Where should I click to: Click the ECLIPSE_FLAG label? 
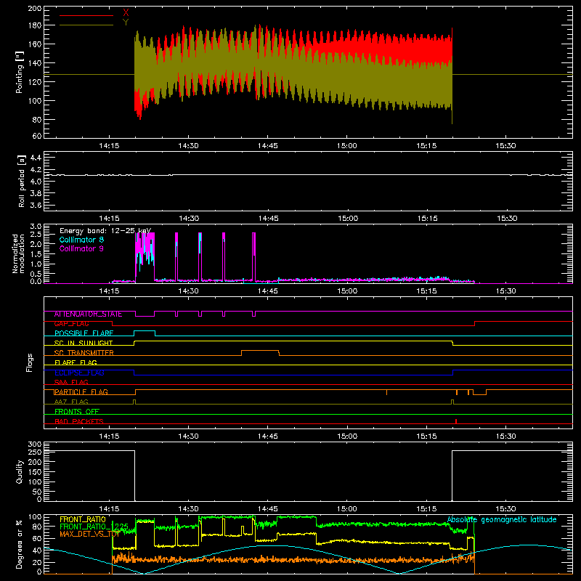(x=79, y=373)
